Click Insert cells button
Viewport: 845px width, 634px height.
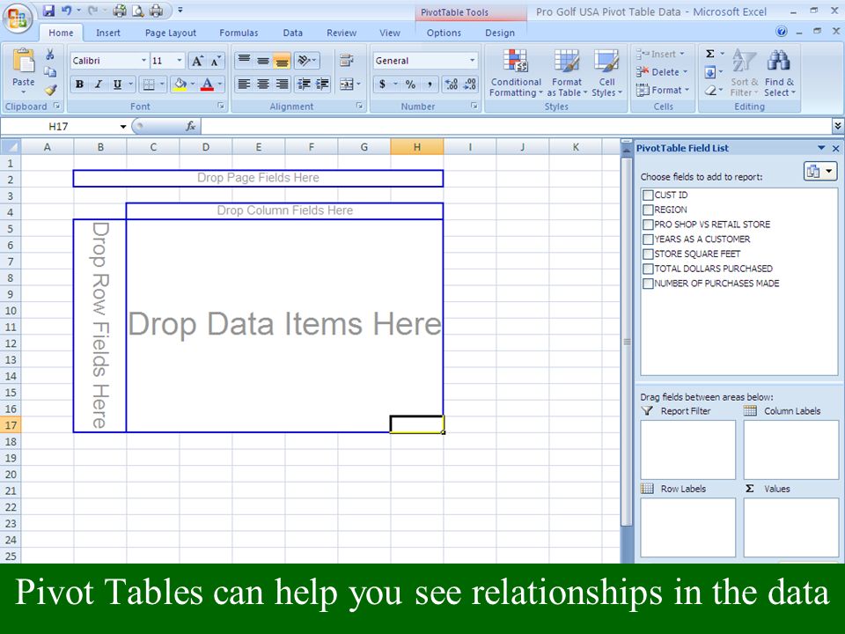660,54
